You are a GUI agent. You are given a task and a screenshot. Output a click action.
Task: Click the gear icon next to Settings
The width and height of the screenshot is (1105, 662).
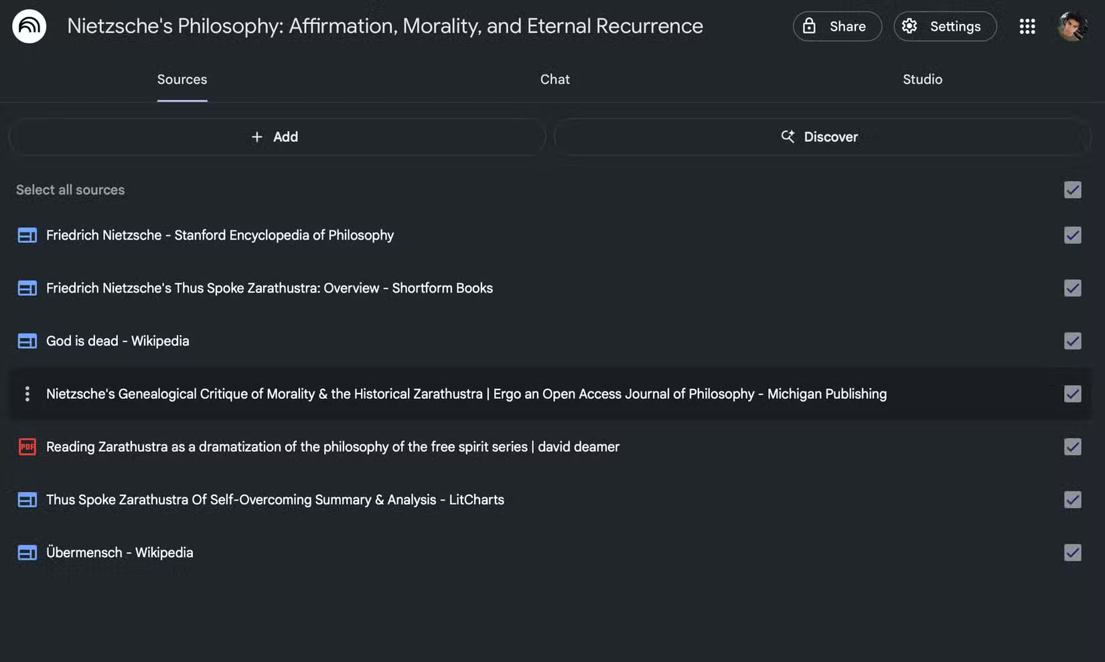[x=909, y=26]
